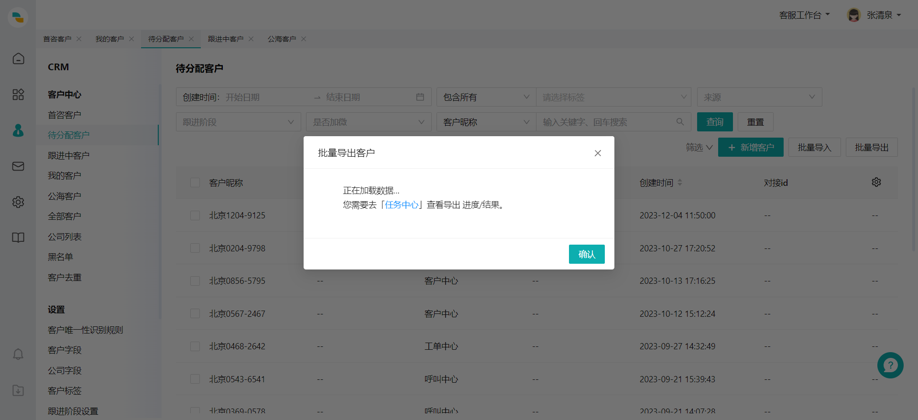Open 客户唯一性识别规则 settings item
Image resolution: width=918 pixels, height=420 pixels.
86,330
